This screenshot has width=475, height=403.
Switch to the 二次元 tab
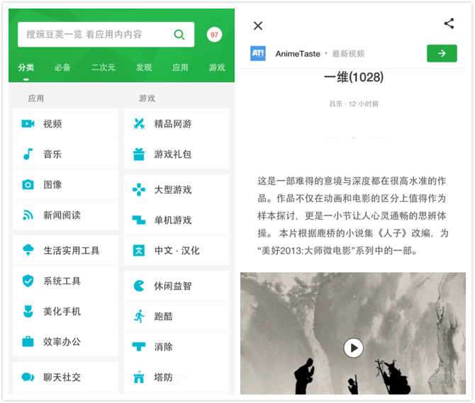coord(103,67)
